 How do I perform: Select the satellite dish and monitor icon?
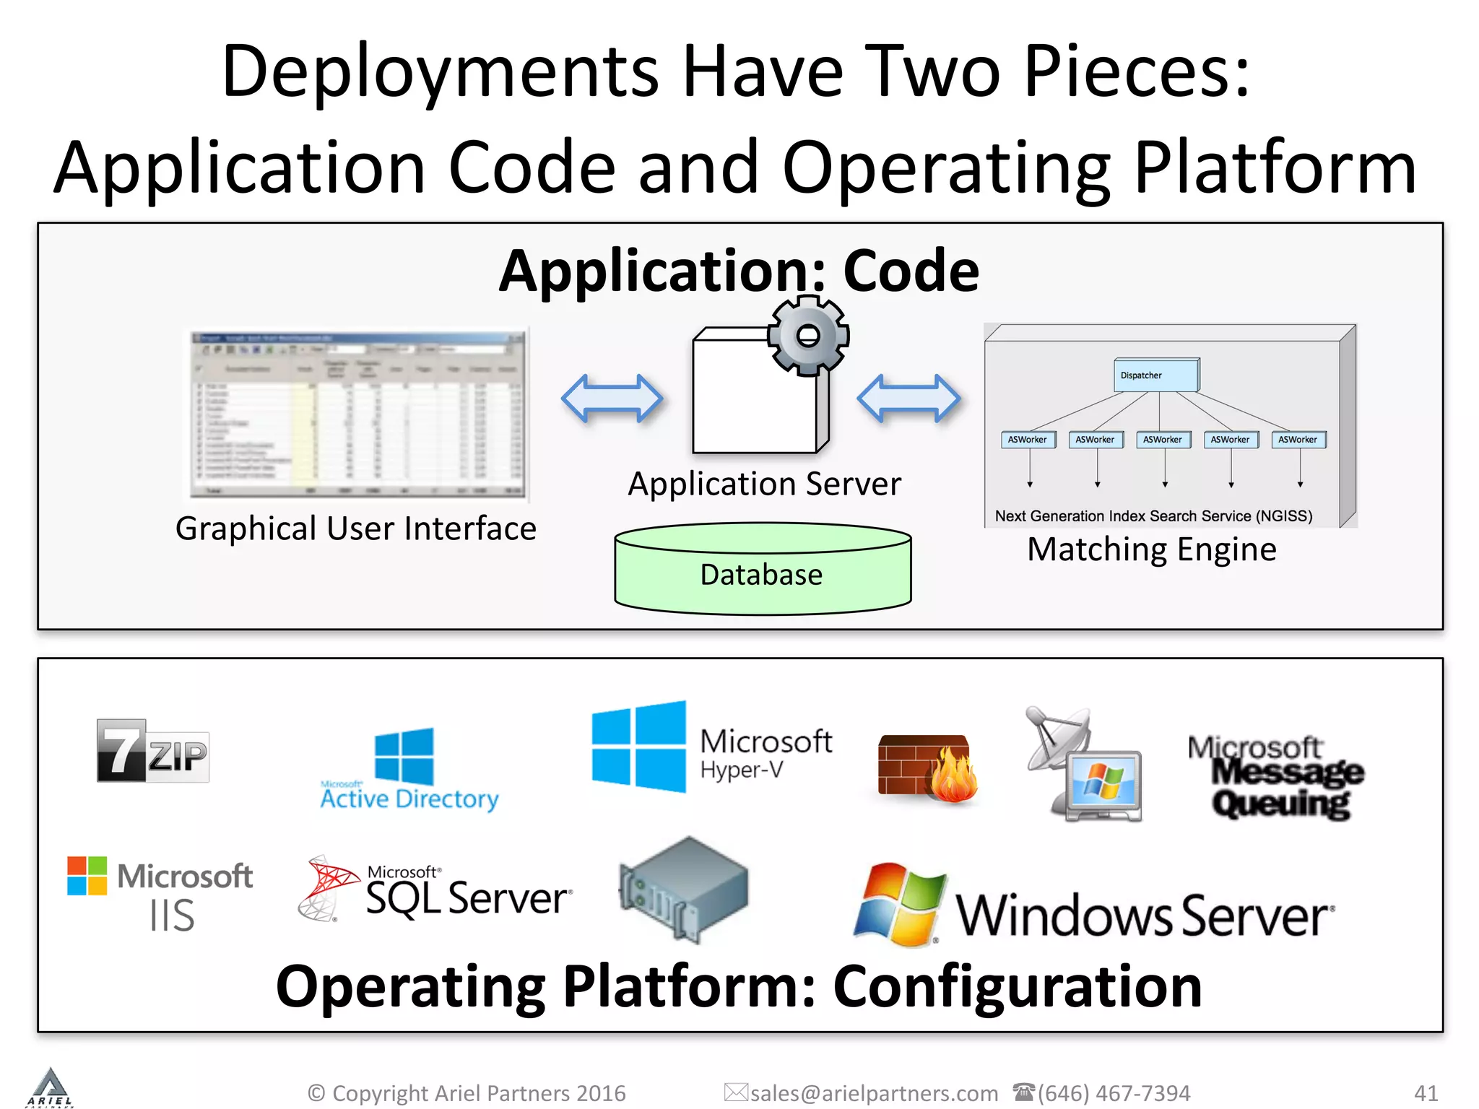coord(1083,764)
